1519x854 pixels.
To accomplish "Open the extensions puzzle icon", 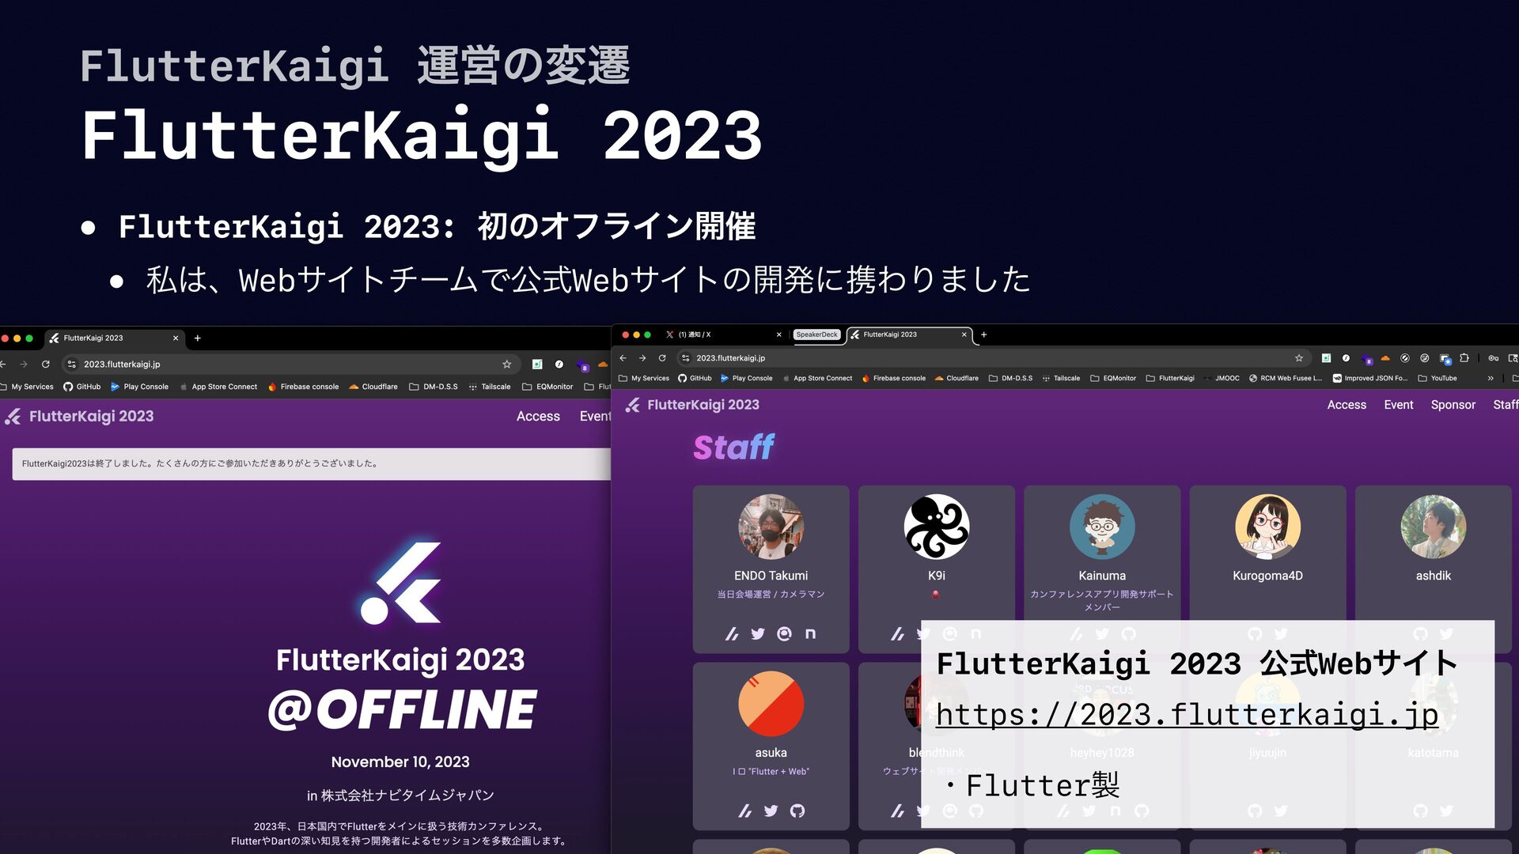I will (1464, 358).
